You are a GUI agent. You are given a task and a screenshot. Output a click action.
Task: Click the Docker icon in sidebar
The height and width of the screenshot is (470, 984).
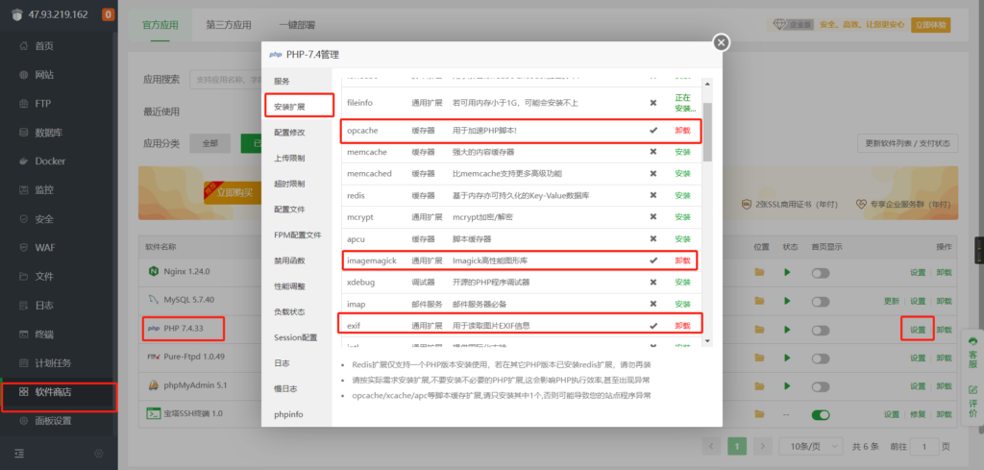(24, 161)
